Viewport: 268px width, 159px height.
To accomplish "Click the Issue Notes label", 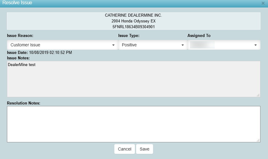I will (x=18, y=58).
